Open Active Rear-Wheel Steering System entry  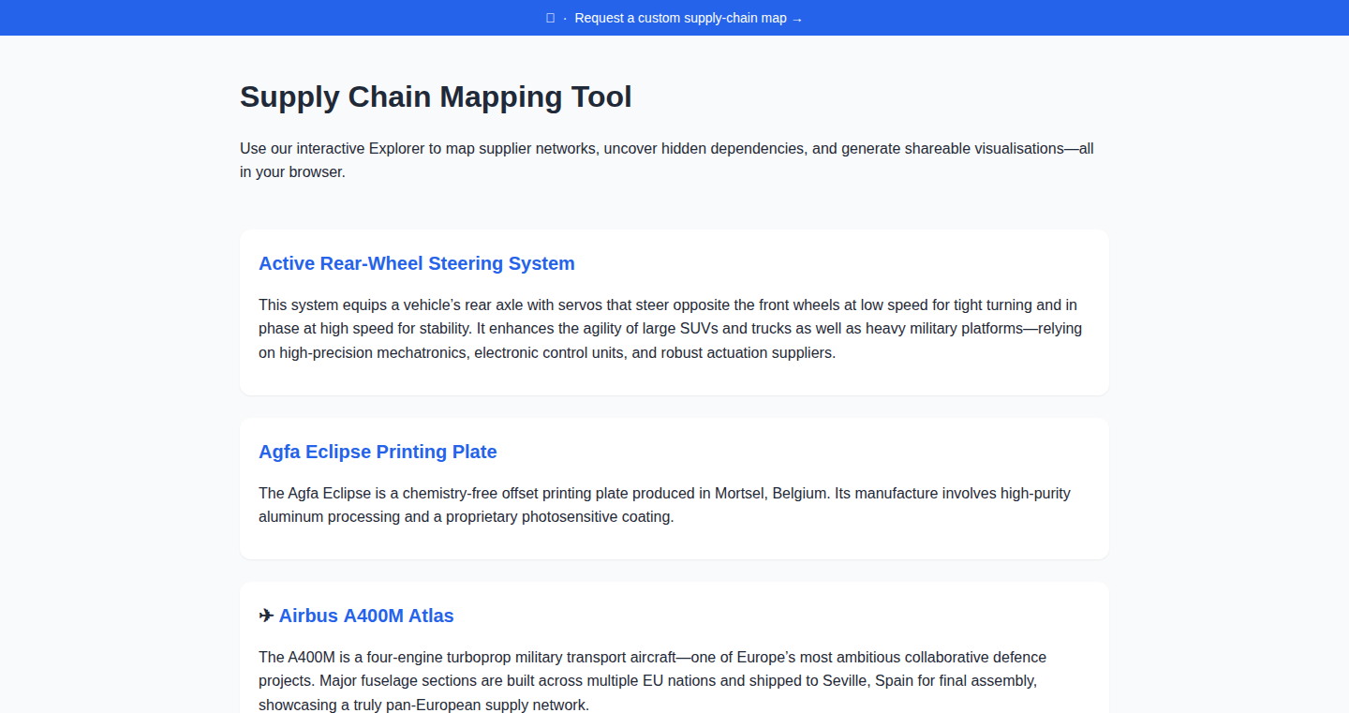pos(417,263)
